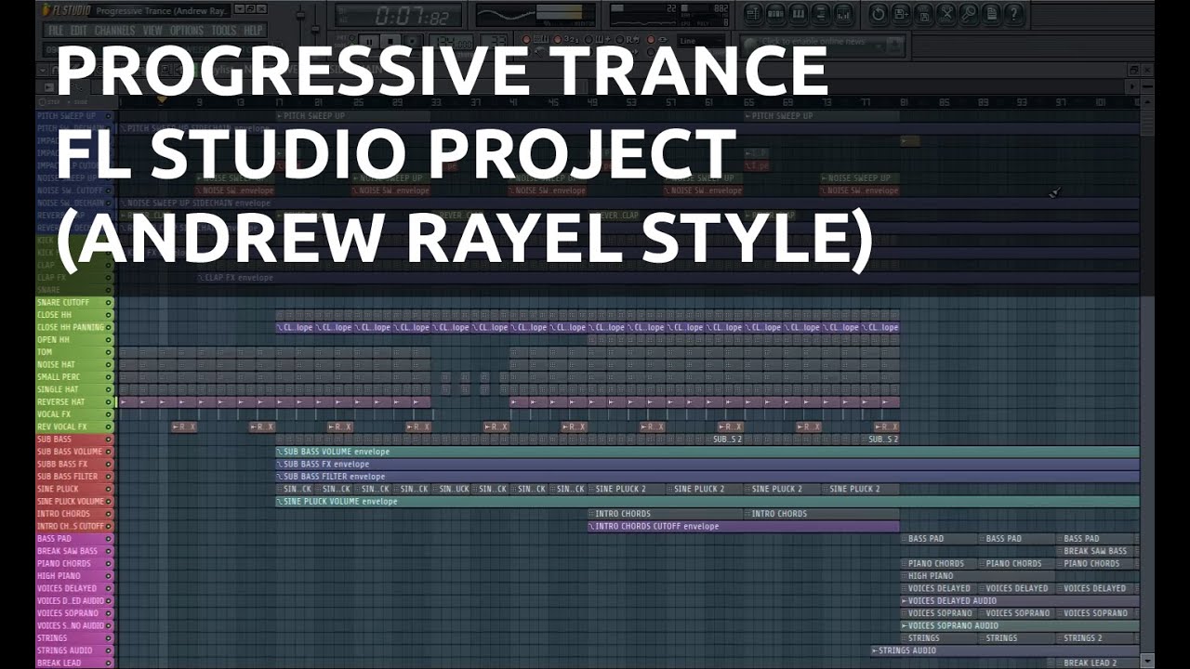
Task: Click bar 49 on the timeline ruler
Action: tap(592, 102)
